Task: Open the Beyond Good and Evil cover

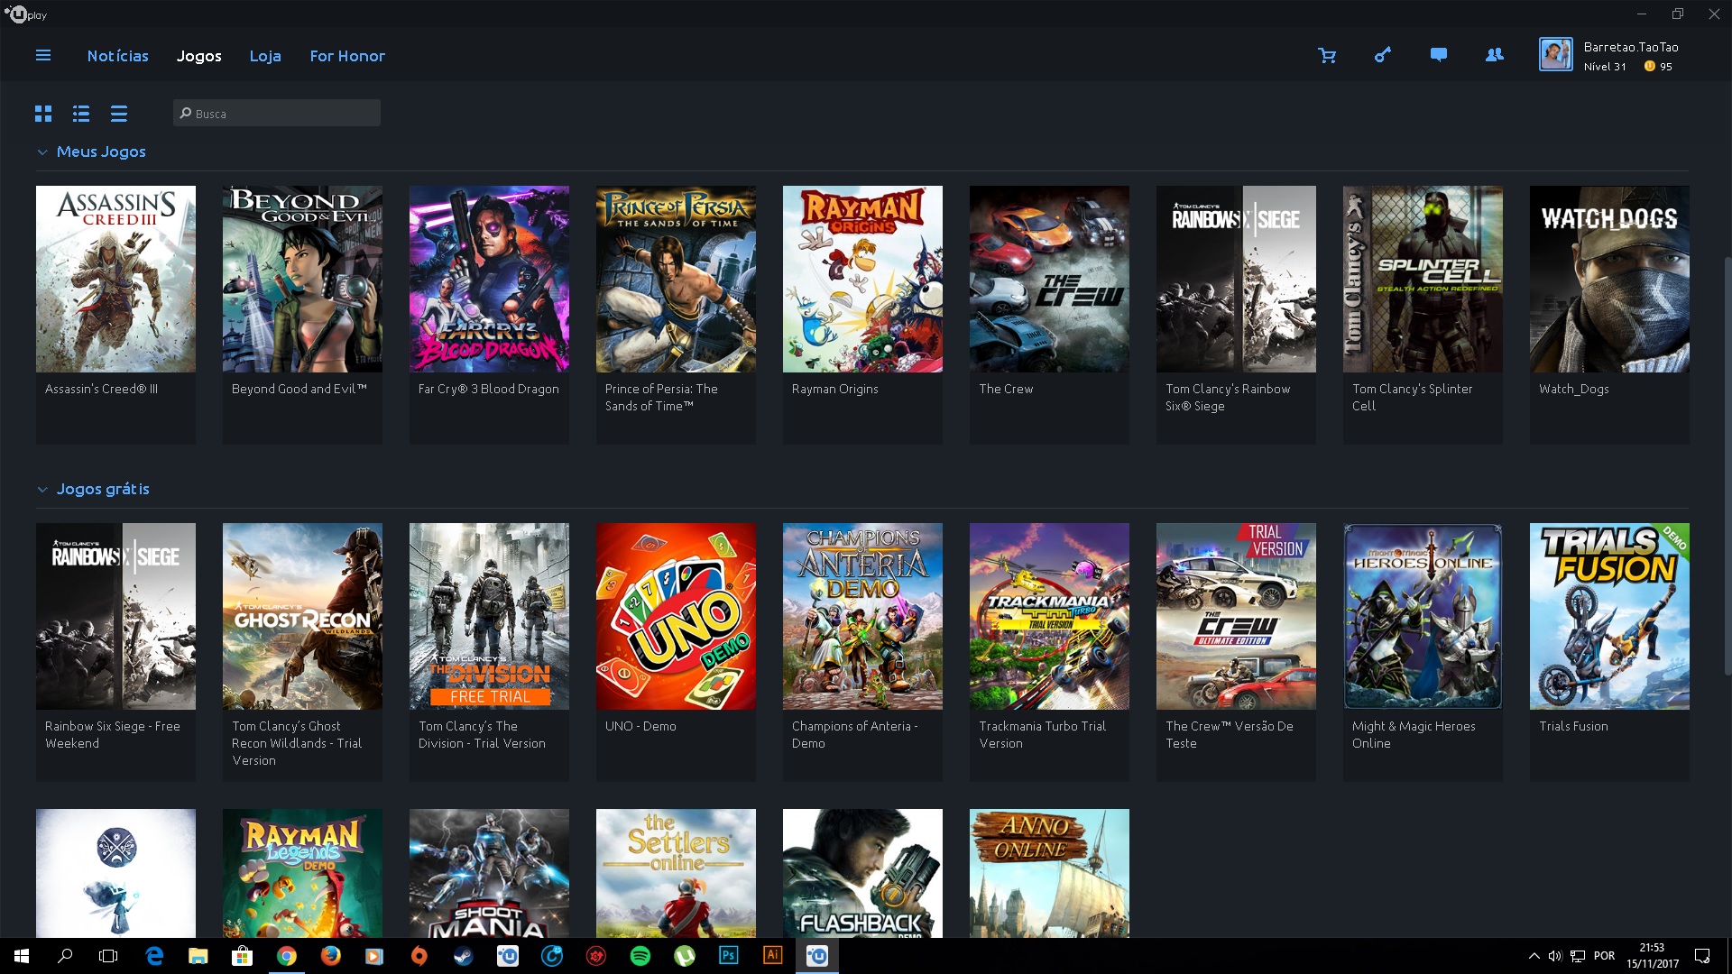Action: coord(302,279)
